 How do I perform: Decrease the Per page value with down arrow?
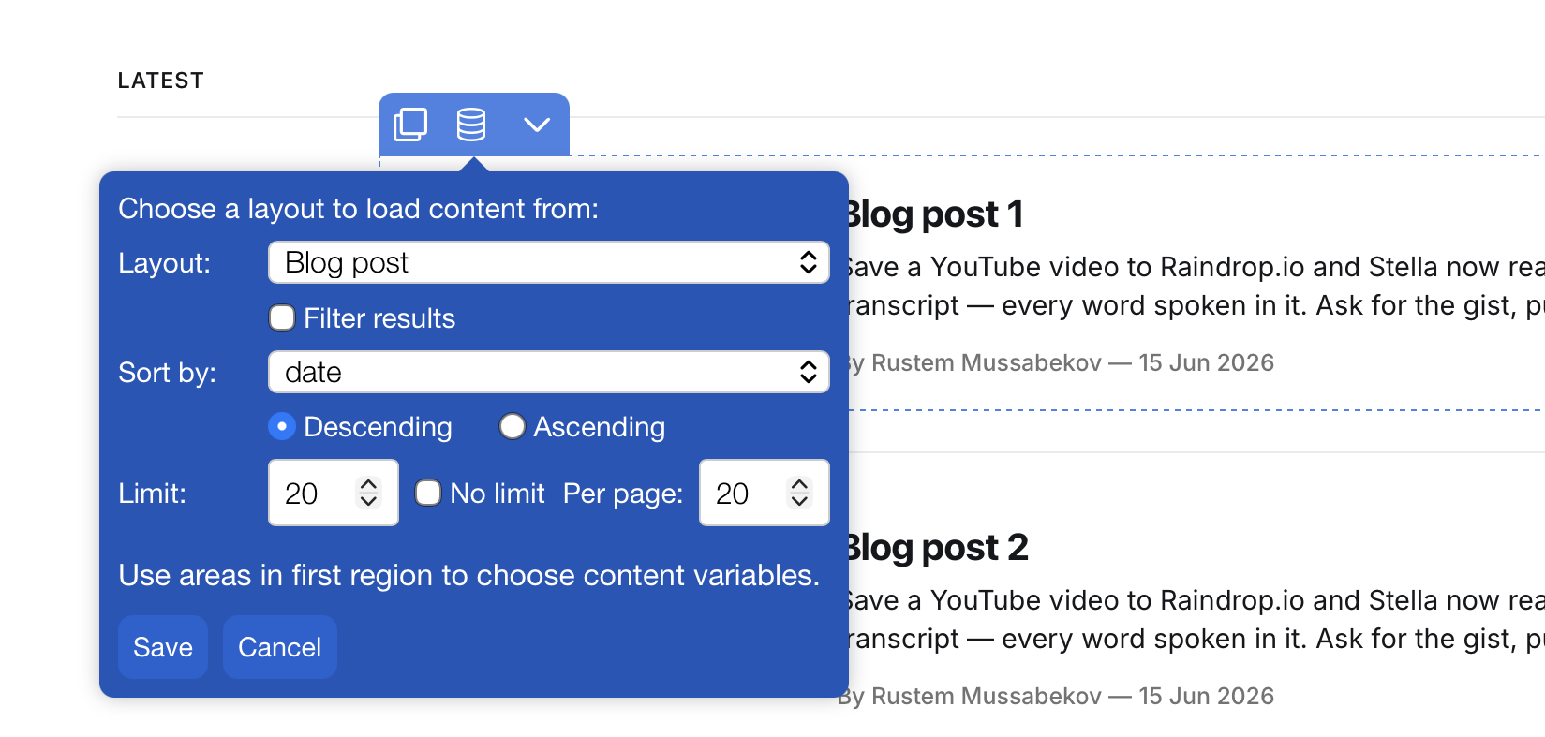click(799, 502)
